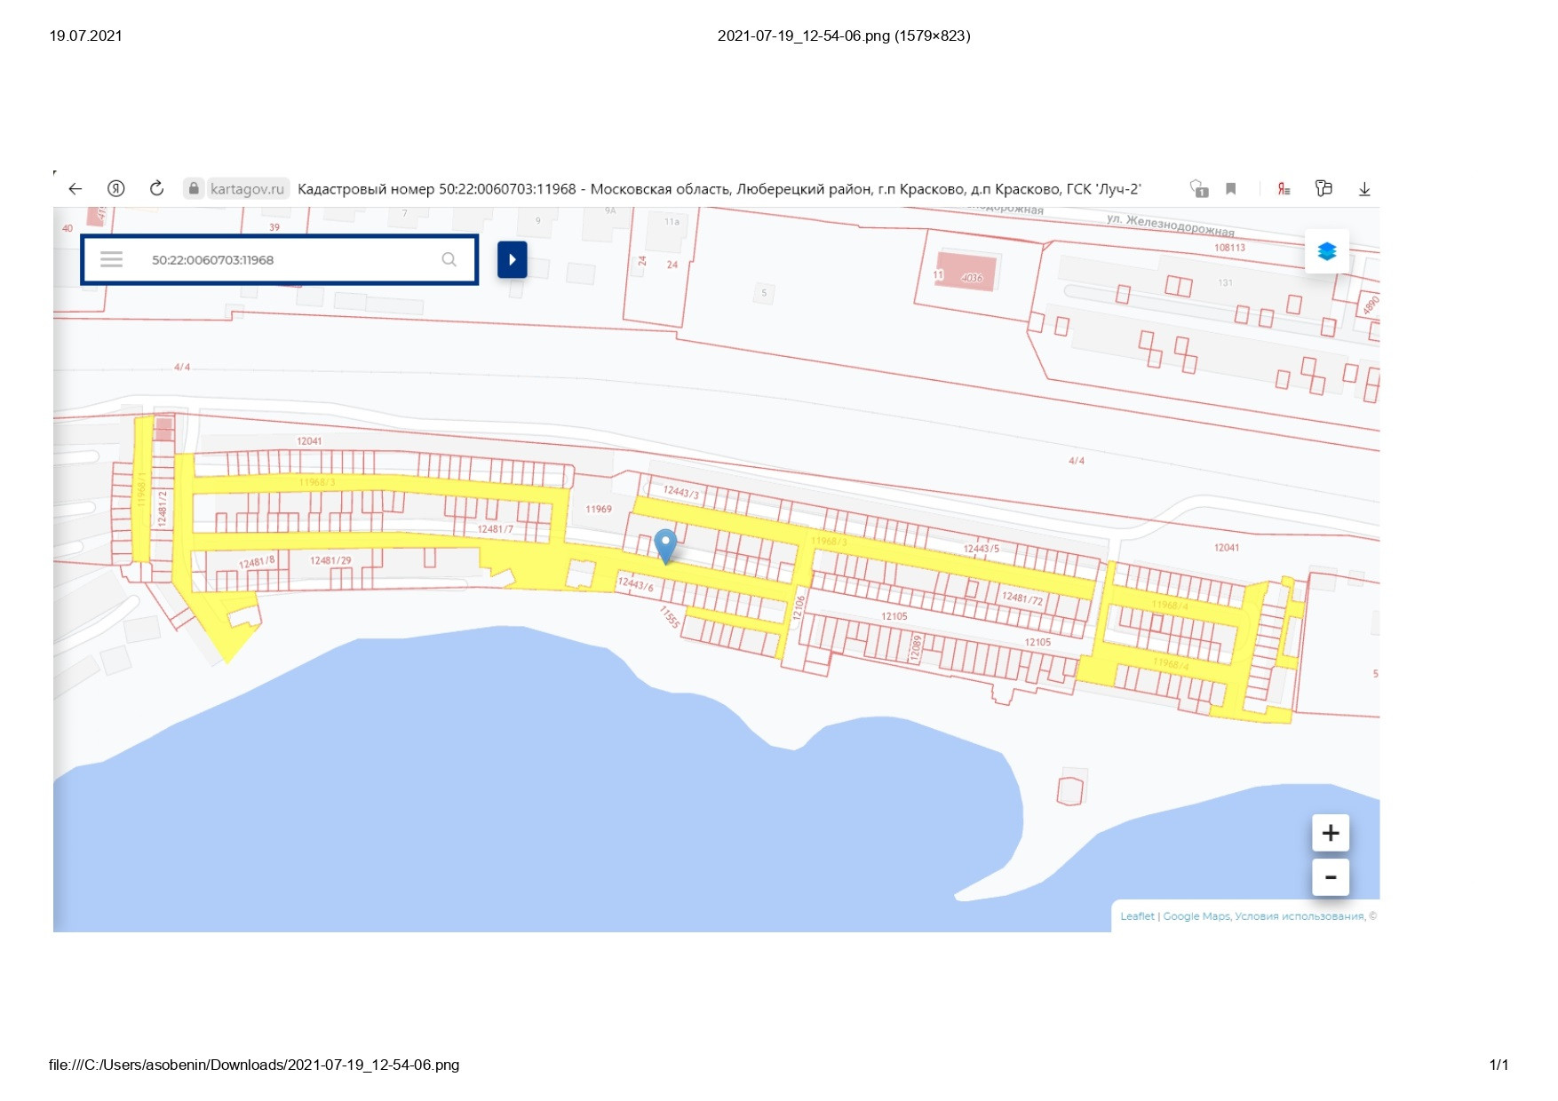Click parcel label 12443/5

coord(982,549)
